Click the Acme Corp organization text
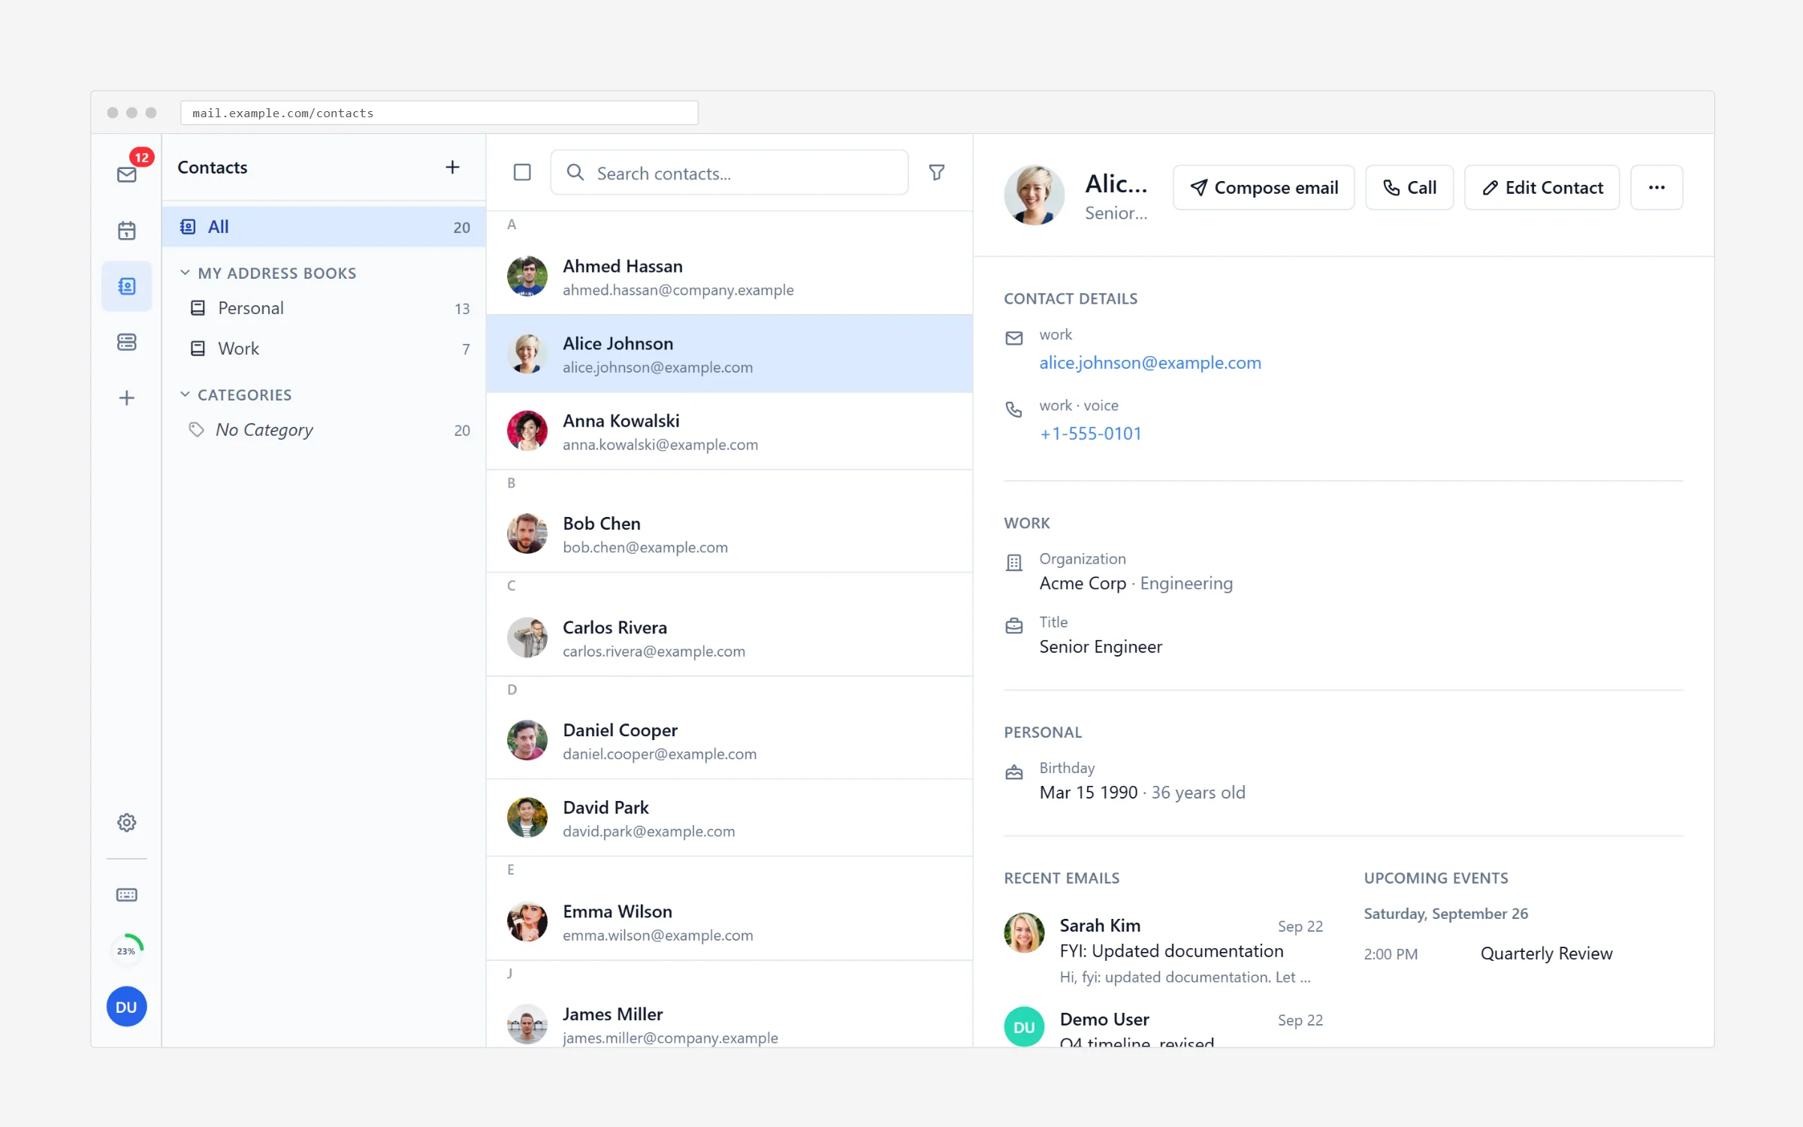1803x1127 pixels. coord(1083,584)
